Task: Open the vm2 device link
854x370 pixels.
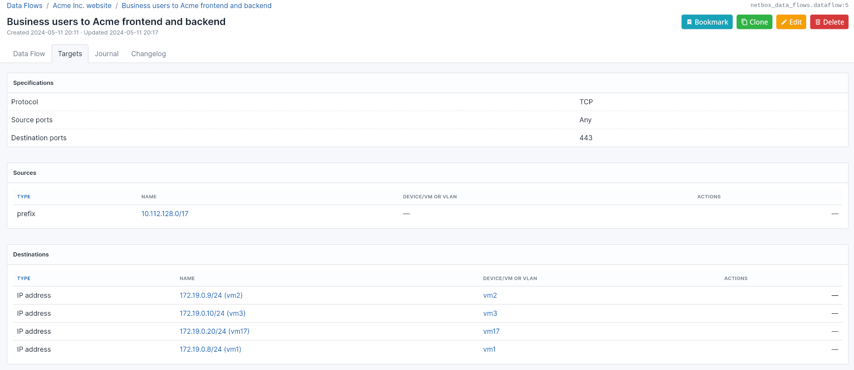Action: click(x=490, y=295)
